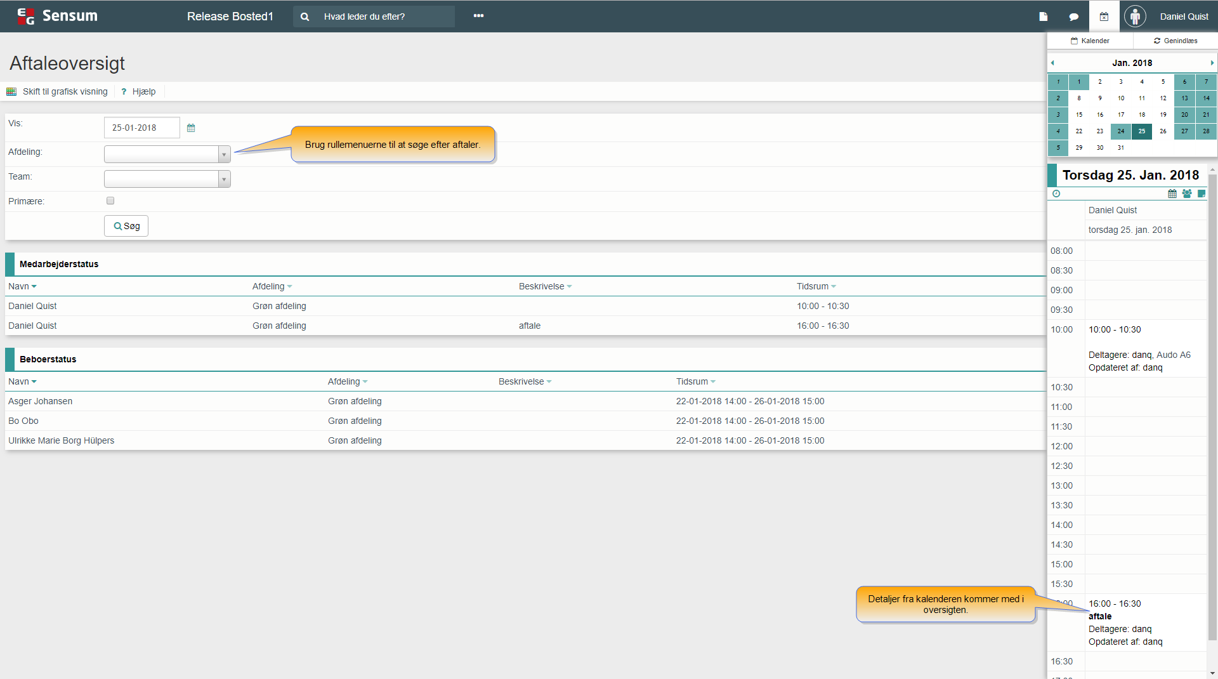Open the Afdeling dropdown
1218x679 pixels.
[167, 154]
